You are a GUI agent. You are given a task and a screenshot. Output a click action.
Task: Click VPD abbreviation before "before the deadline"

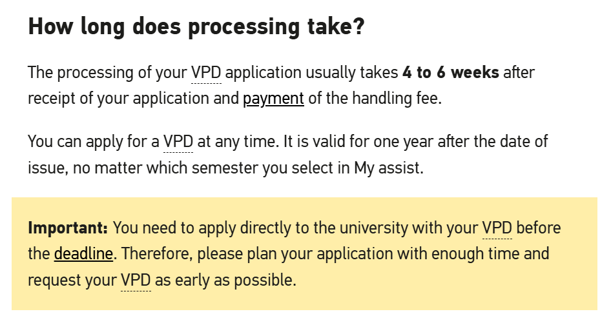[497, 228]
